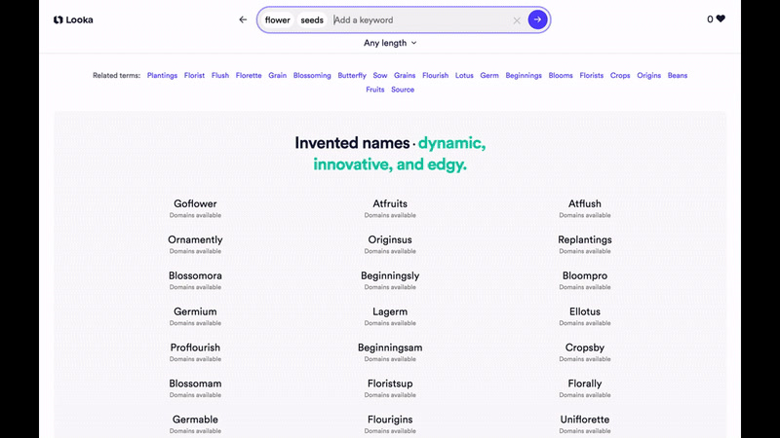Add the related term Beans
780x438 pixels.
click(x=677, y=76)
